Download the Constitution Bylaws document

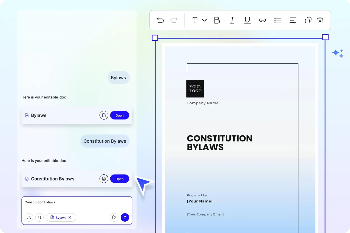[104, 179]
